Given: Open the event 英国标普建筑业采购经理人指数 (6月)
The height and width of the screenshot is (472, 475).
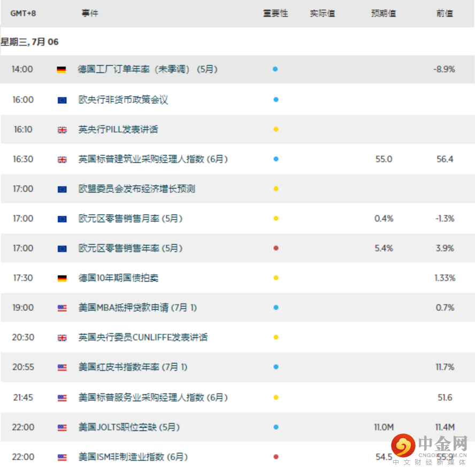Looking at the screenshot, I should pos(153,159).
